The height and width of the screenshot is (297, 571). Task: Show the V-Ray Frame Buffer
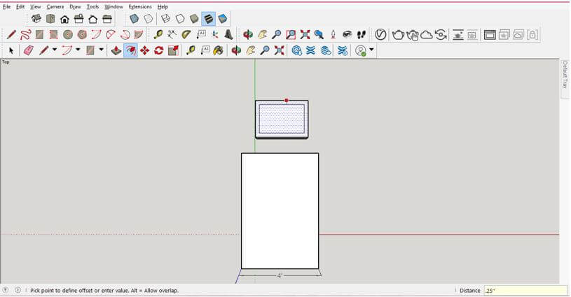coord(490,35)
